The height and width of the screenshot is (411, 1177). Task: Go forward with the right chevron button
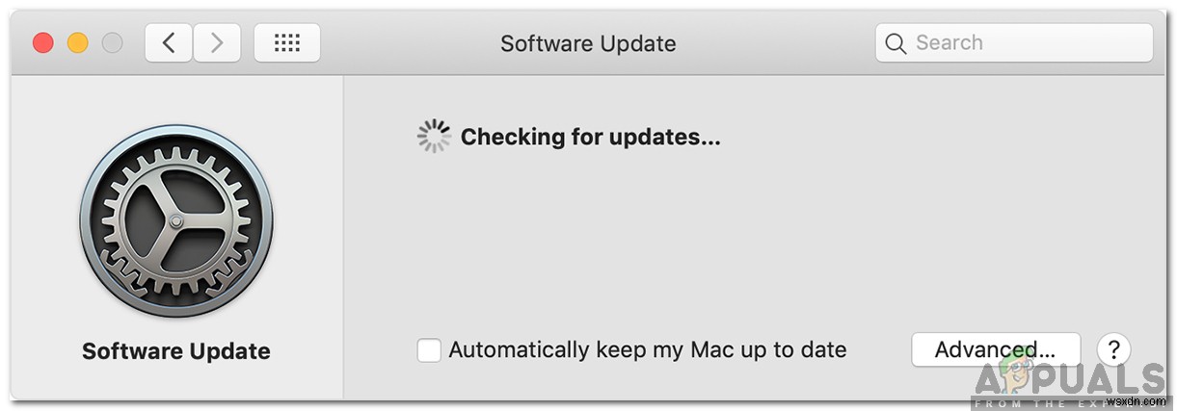coord(217,43)
